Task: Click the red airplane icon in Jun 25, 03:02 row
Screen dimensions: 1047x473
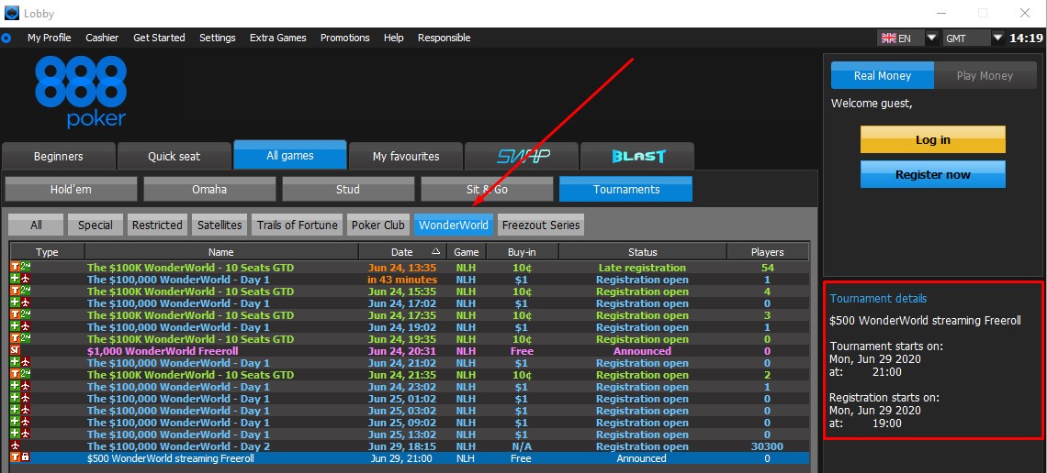Action: point(26,411)
